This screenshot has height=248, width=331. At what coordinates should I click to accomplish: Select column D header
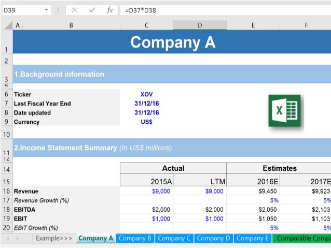coord(200,25)
